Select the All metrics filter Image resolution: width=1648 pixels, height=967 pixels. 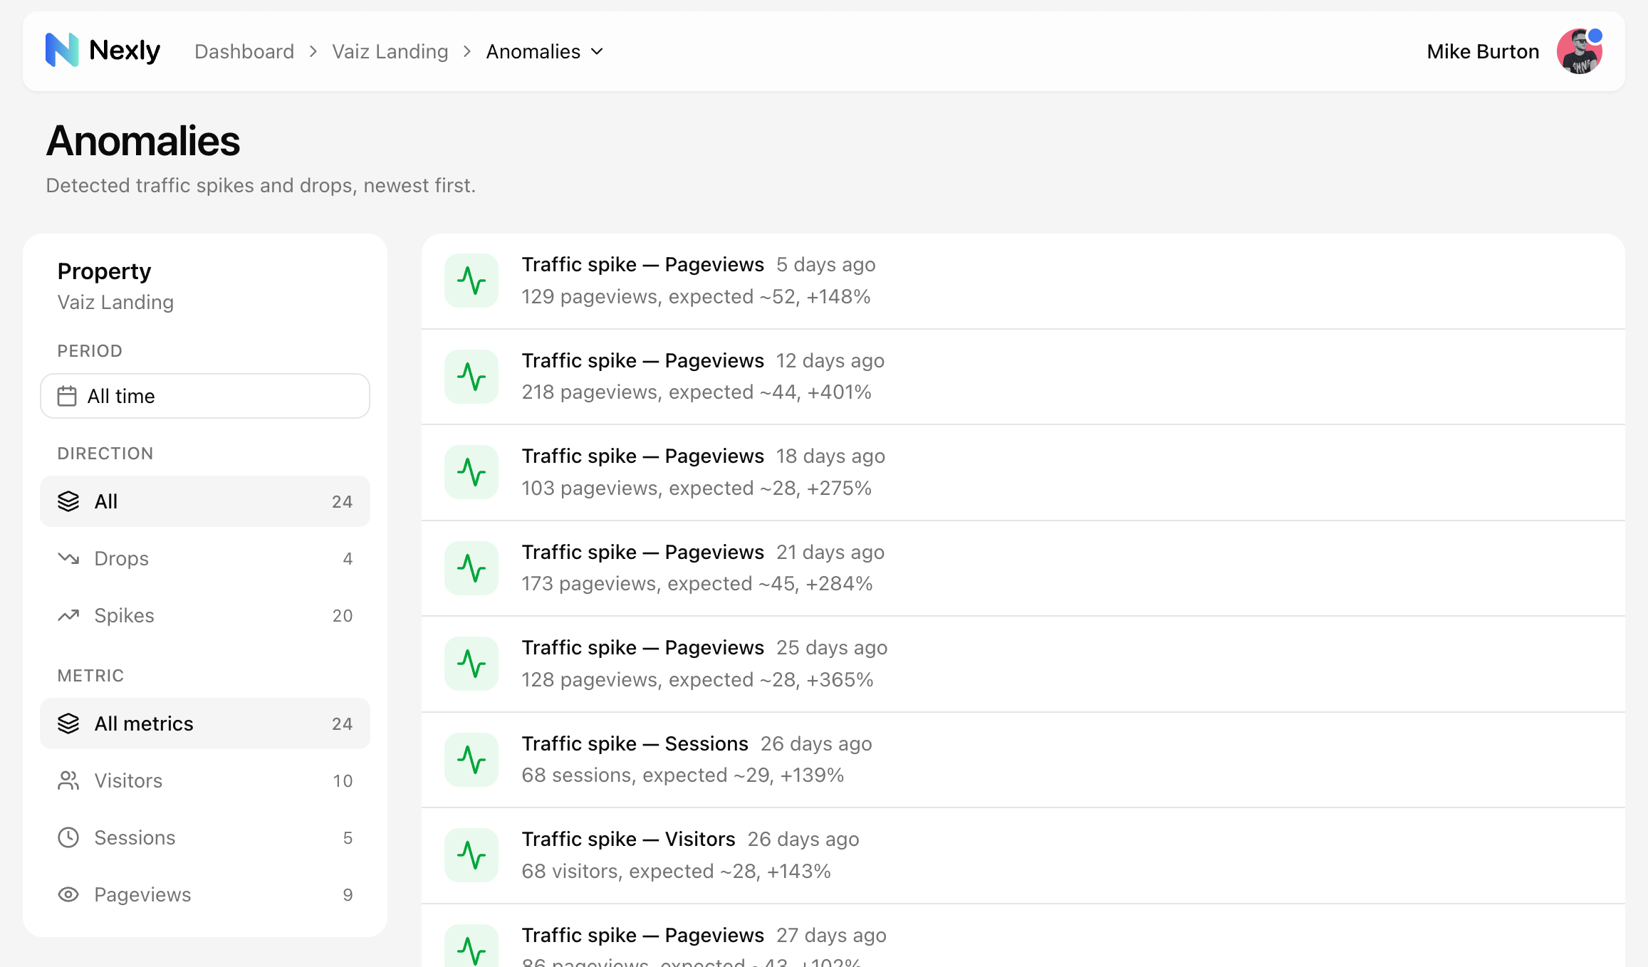click(205, 723)
